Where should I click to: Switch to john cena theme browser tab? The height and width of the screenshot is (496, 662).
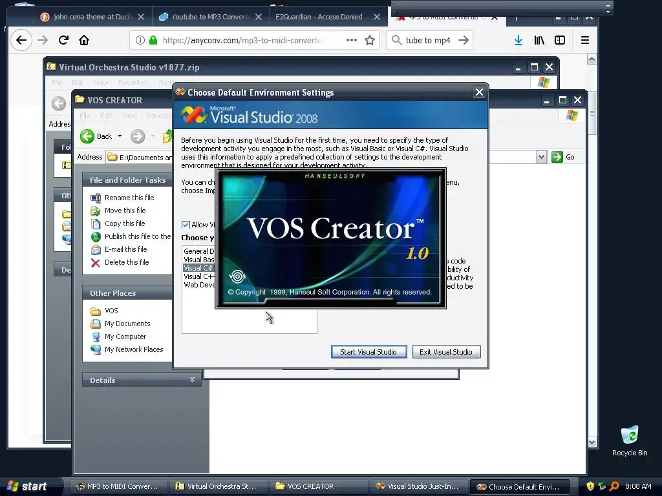tap(92, 17)
